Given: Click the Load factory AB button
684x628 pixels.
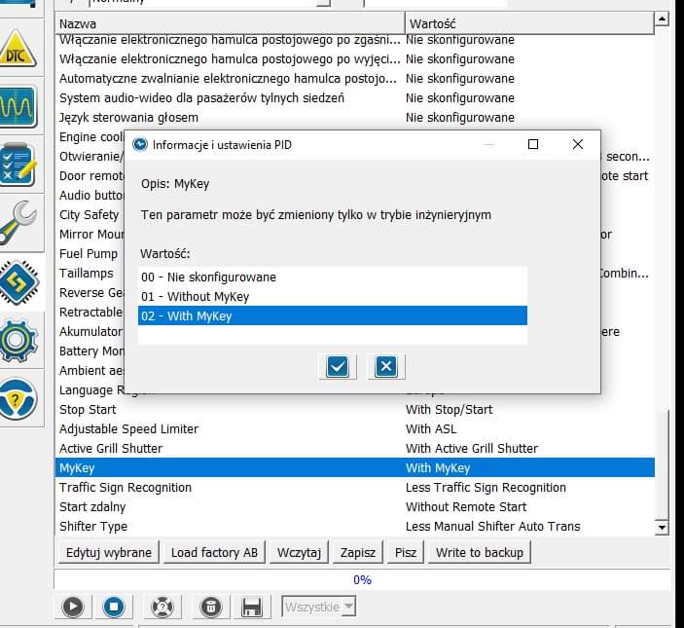Looking at the screenshot, I should tap(214, 552).
